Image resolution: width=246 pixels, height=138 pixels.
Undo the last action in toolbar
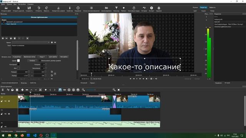pos(38,8)
